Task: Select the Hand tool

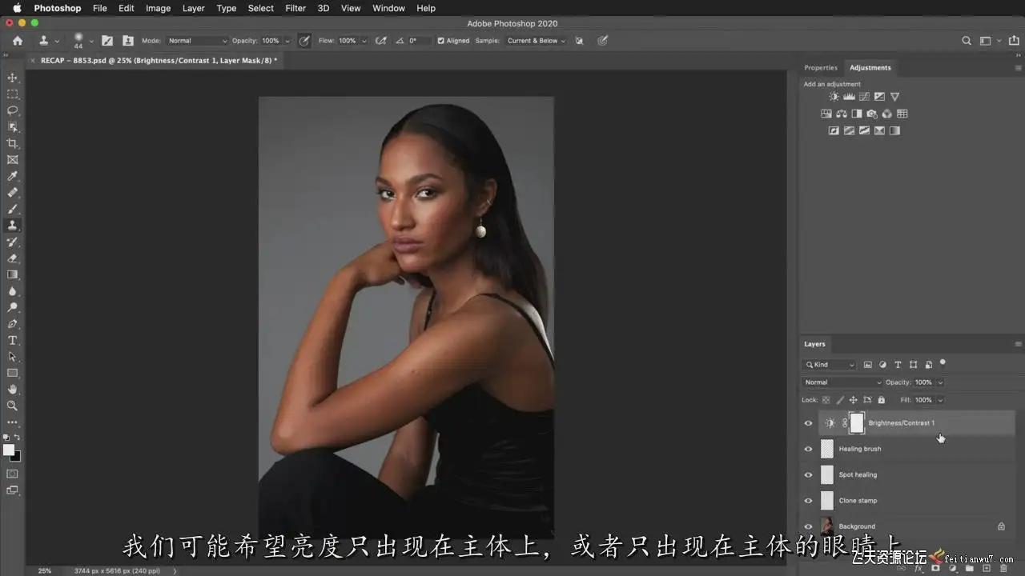Action: pos(12,390)
